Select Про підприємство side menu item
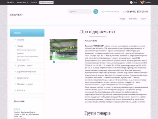The image size is (158, 119). point(25,84)
